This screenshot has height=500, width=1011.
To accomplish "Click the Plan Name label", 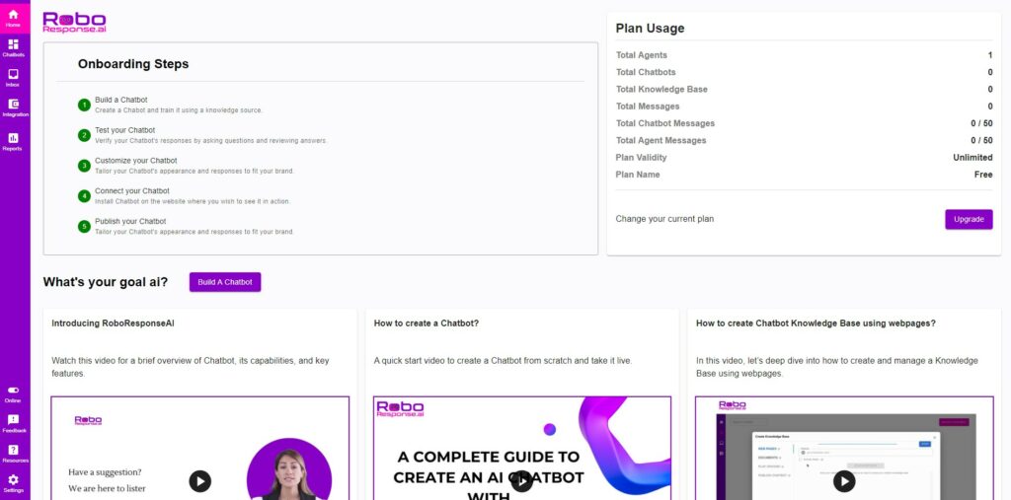I will click(x=638, y=175).
